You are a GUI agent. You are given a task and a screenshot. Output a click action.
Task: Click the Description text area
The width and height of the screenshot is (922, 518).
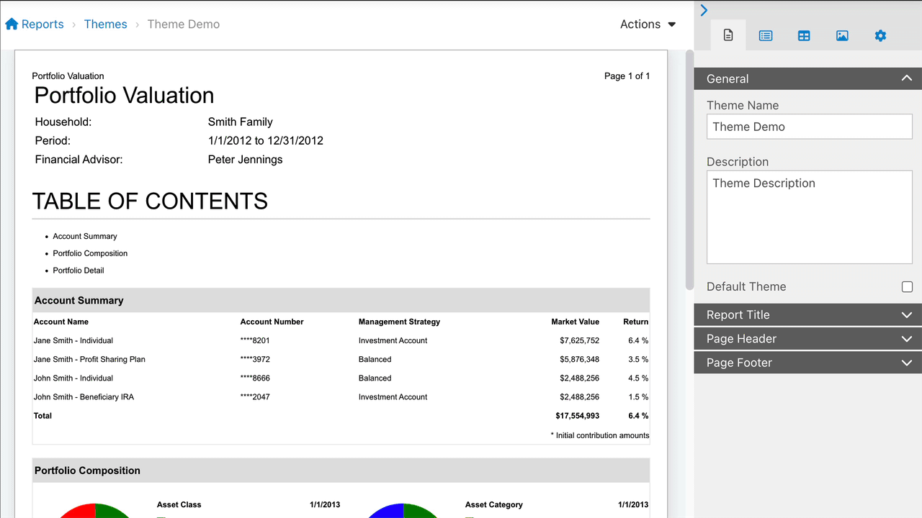pyautogui.click(x=810, y=217)
